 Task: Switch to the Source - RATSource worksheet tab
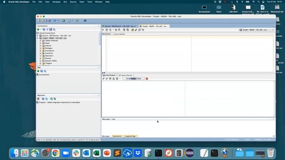pos(120,26)
